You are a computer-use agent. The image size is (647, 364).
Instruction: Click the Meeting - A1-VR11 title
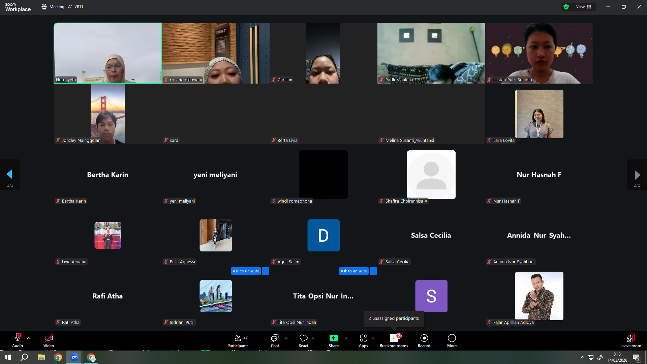(x=66, y=7)
